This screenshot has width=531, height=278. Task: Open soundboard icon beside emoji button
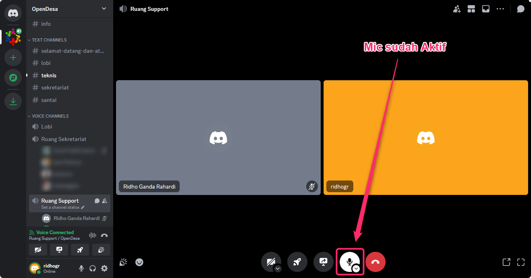pos(124,262)
